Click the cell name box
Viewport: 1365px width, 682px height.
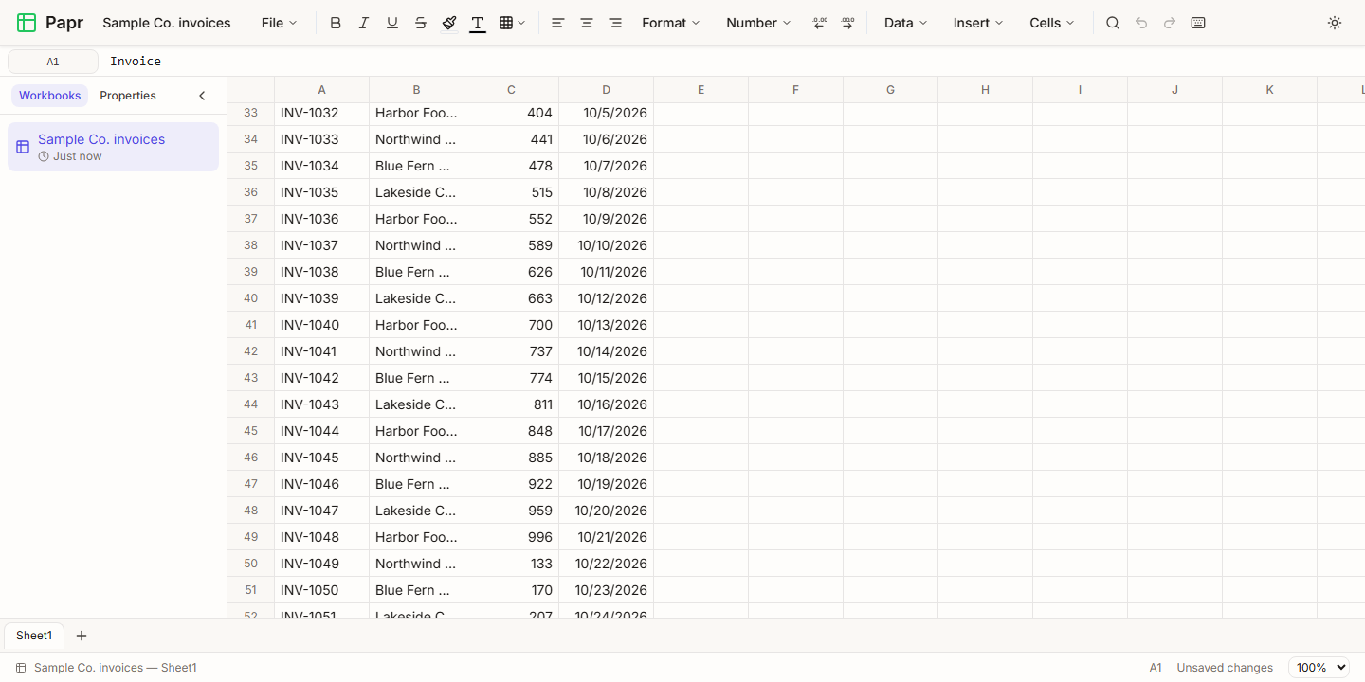click(53, 62)
